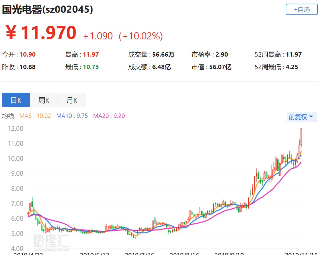Click the stock title 国光电器(sz002045)
The image size is (324, 255).
(x=47, y=9)
